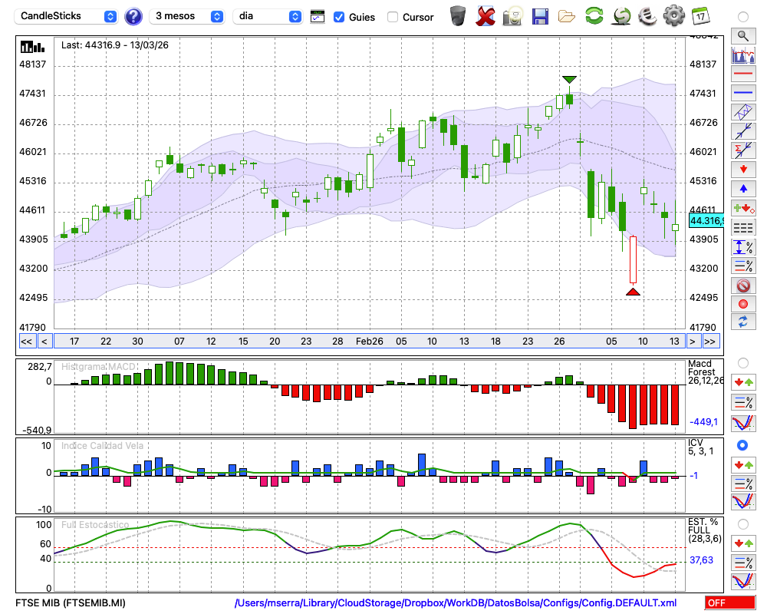Click the red triangle marker below red candle
Image resolution: width=767 pixels, height=614 pixels.
(633, 292)
